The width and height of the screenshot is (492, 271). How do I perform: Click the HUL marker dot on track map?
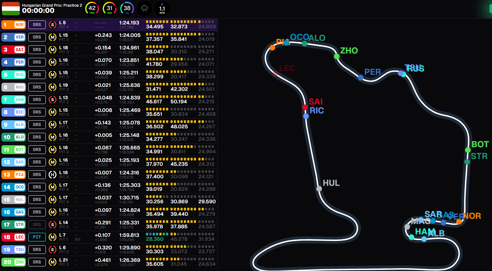pos(319,189)
